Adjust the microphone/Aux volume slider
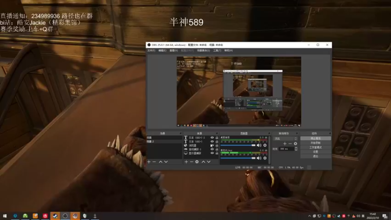Image resolution: width=391 pixels, height=220 pixels. coord(238,158)
